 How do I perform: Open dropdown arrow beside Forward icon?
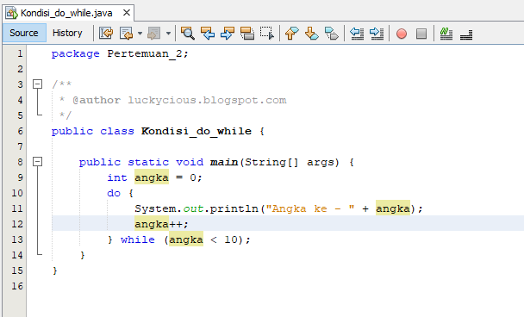(168, 33)
